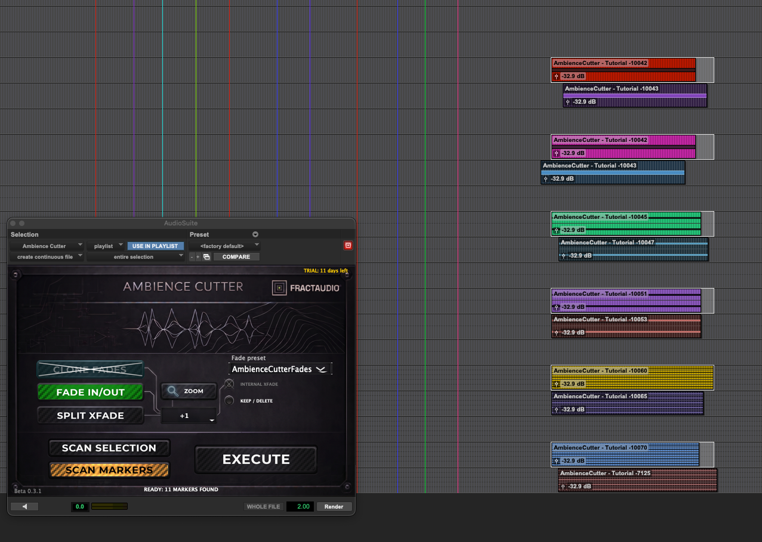Image resolution: width=762 pixels, height=542 pixels.
Task: Select clip title AmbienceCutter - Tutorial -10053
Action: point(600,320)
